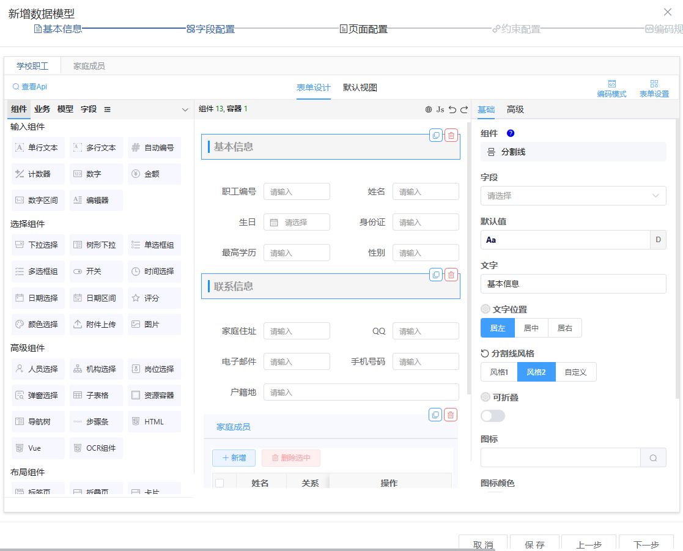Open the 生日 date picker
683x551 pixels.
297,223
